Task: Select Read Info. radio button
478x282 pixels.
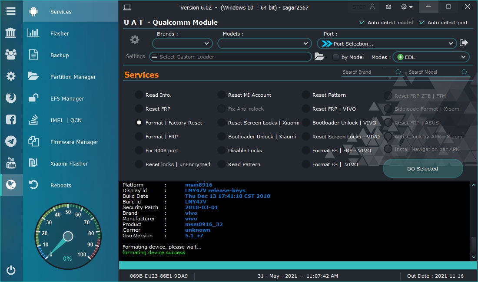Action: (139, 95)
